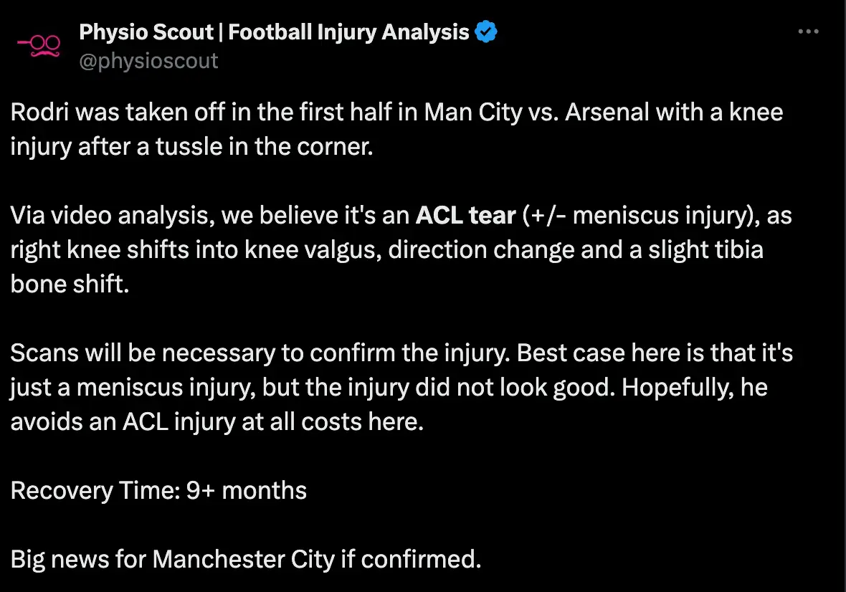
Task: Click the Physio Scout profile avatar
Action: point(38,46)
